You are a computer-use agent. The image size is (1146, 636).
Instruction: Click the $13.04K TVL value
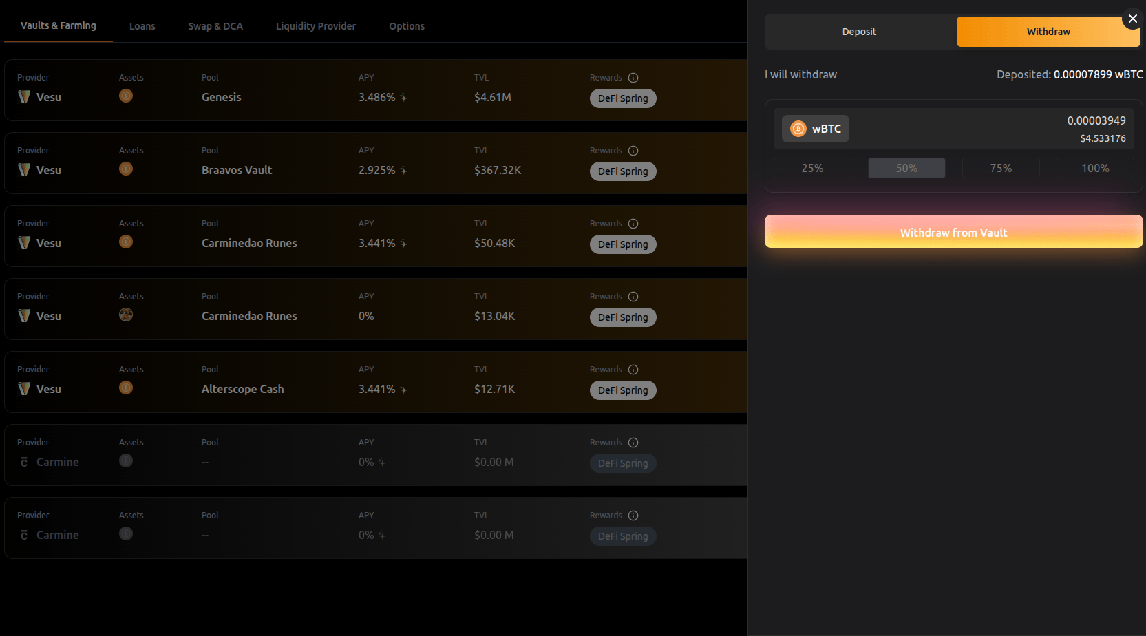(495, 316)
